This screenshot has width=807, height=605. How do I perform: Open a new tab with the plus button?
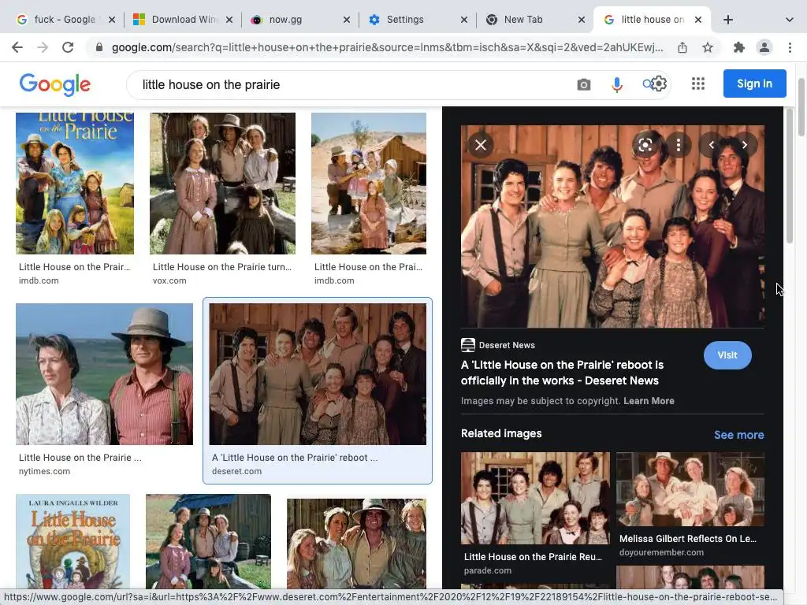click(727, 20)
